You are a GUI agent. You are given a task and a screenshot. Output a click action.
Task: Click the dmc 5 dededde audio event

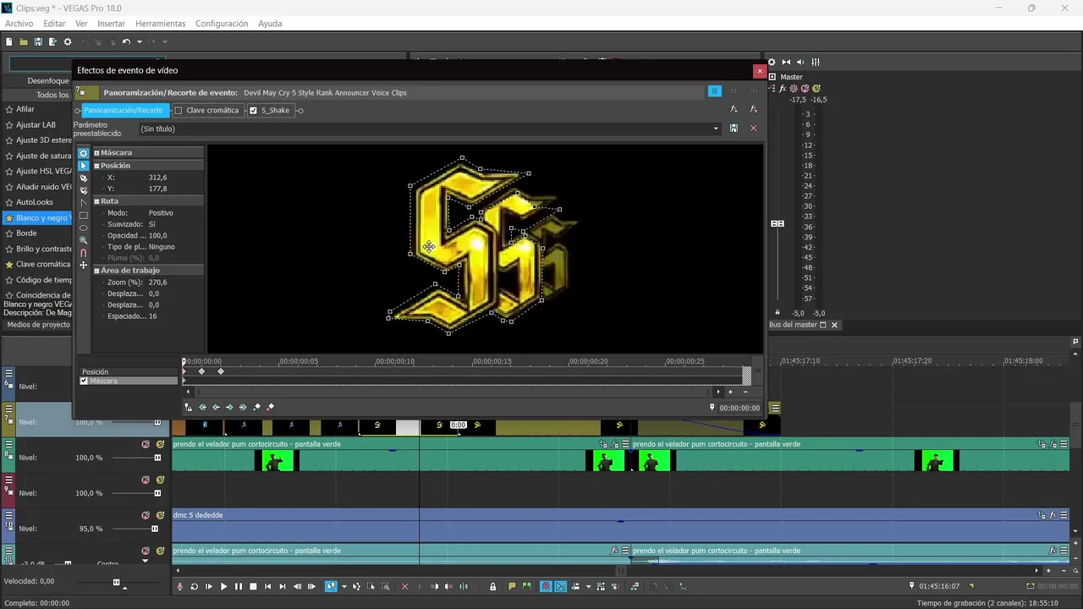[x=621, y=524]
